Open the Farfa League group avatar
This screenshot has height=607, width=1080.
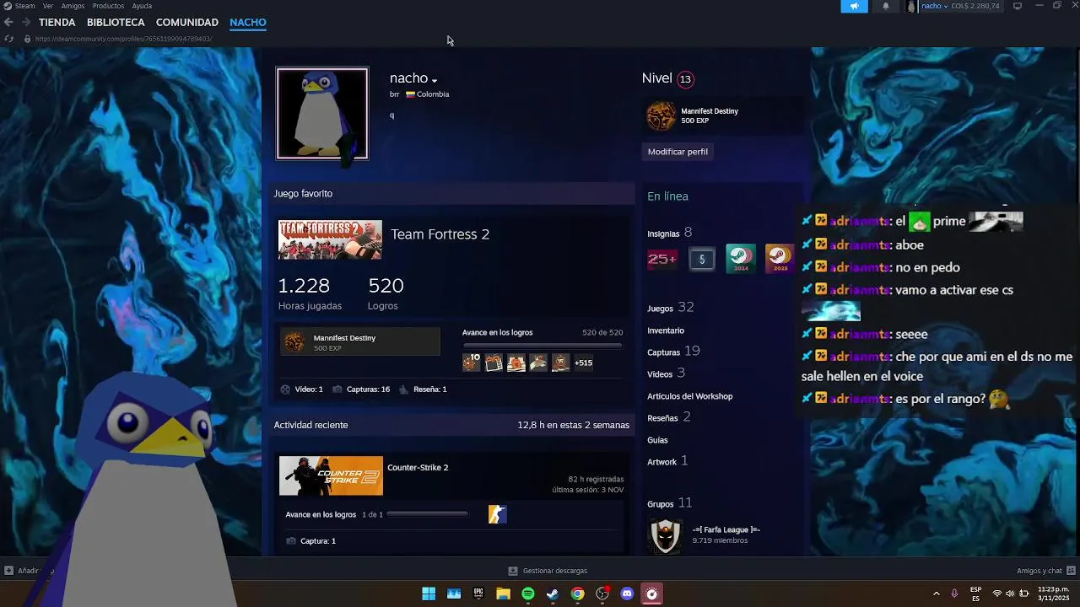coord(665,535)
